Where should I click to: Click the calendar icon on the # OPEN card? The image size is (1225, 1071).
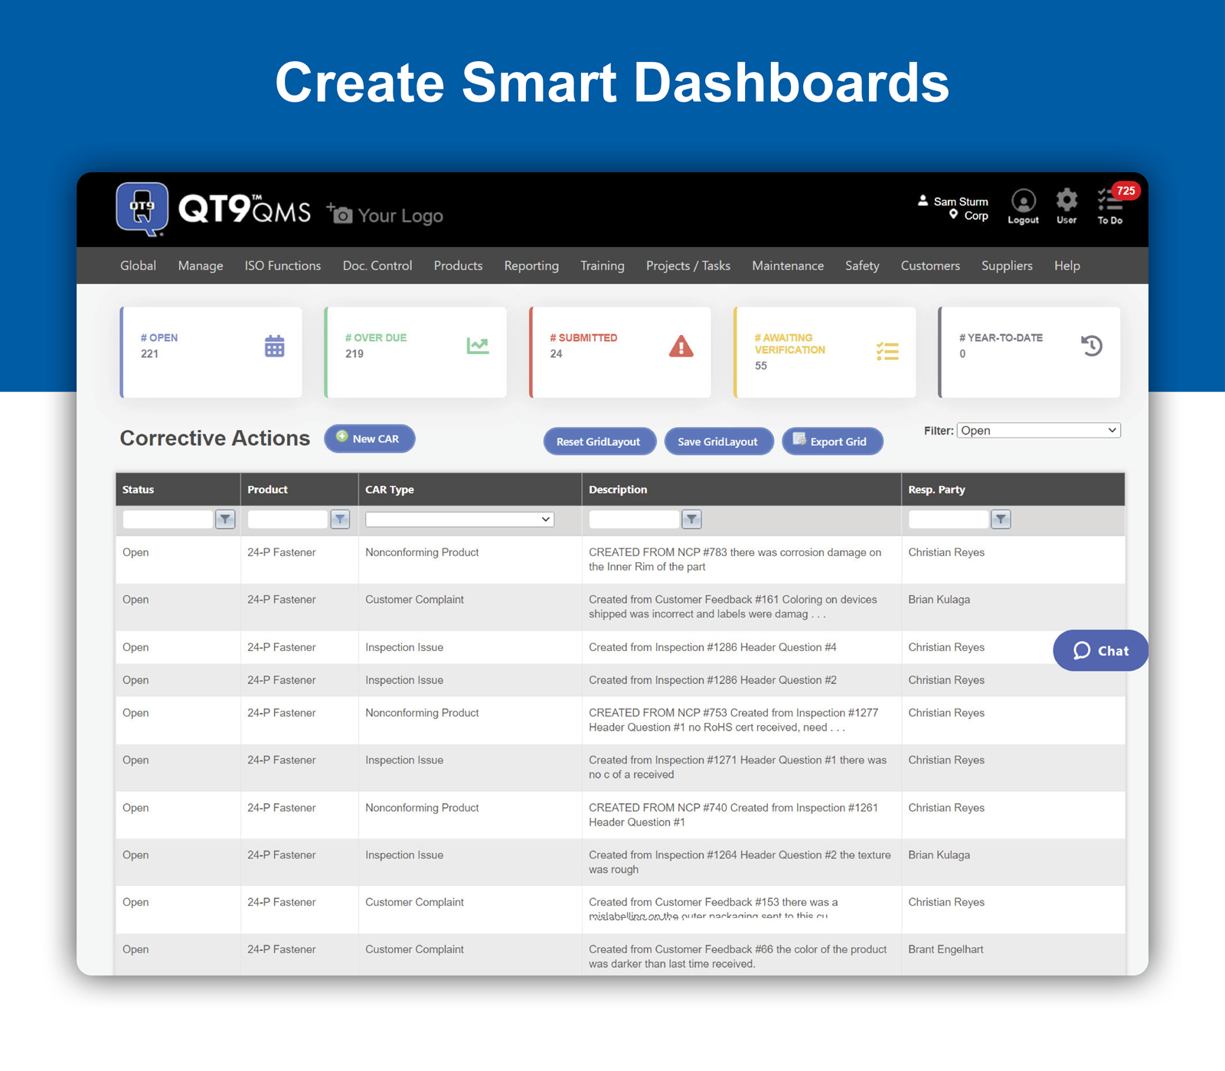click(x=273, y=346)
